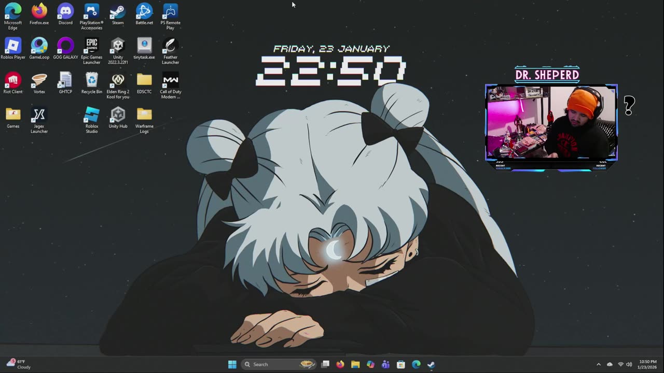Select the Vortex desktop shortcut
Image resolution: width=664 pixels, height=373 pixels.
click(x=39, y=83)
